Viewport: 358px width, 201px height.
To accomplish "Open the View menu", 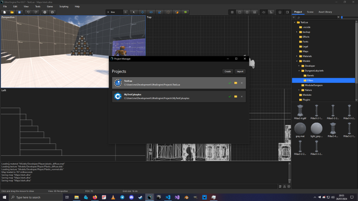I will tap(26, 7).
